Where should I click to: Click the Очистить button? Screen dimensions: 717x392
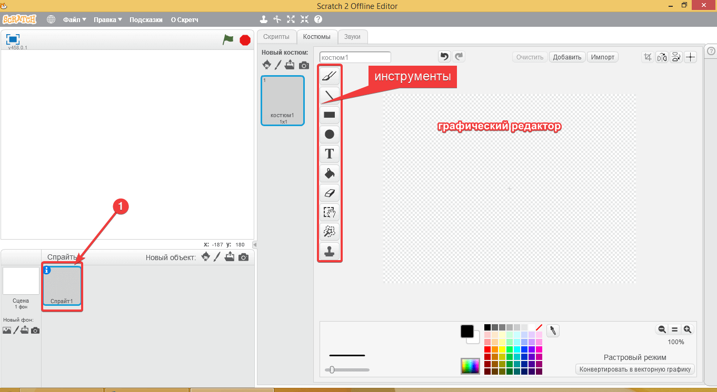(x=530, y=57)
